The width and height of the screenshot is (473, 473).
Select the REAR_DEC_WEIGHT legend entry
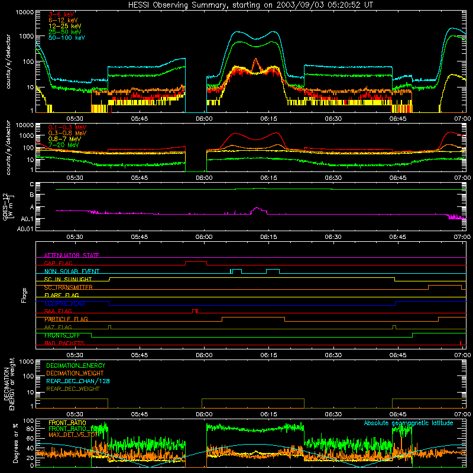(73, 389)
